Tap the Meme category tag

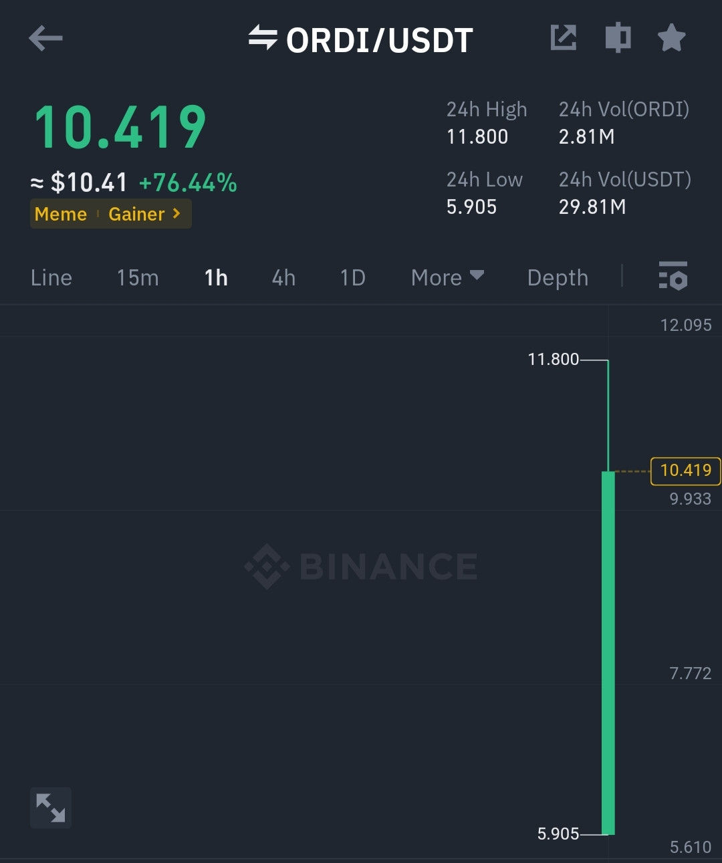[61, 214]
